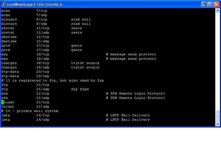
Task: Click 'users' on the systat 11/tcp line
Action: coord(76,28)
